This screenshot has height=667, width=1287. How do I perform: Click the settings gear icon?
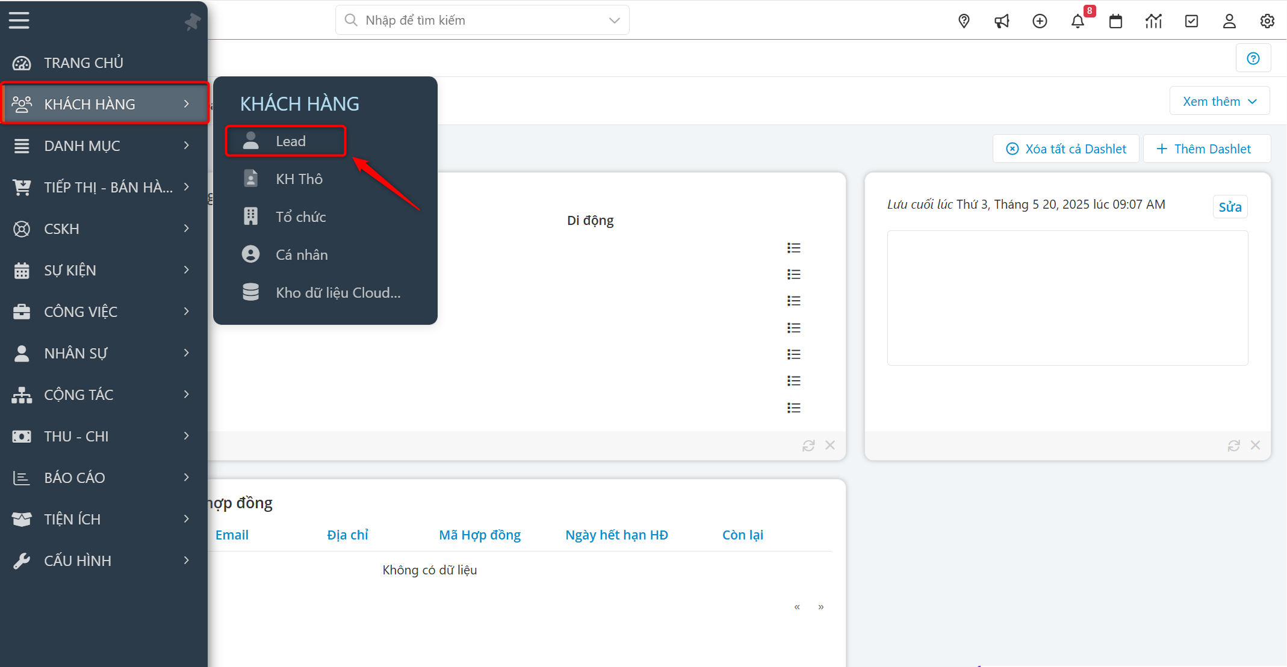[x=1267, y=21]
